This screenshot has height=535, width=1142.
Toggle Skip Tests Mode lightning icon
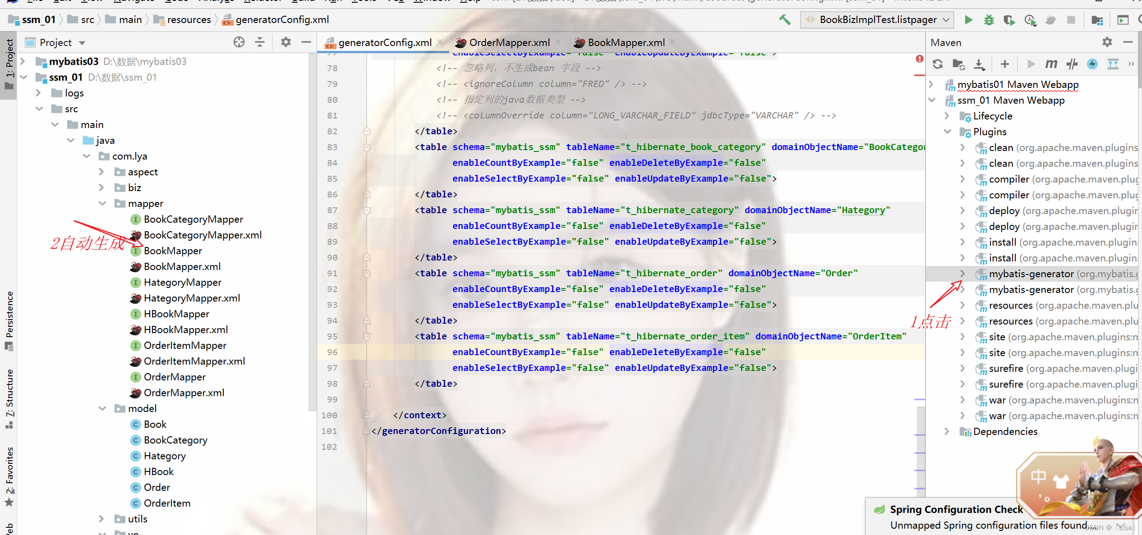(1092, 64)
